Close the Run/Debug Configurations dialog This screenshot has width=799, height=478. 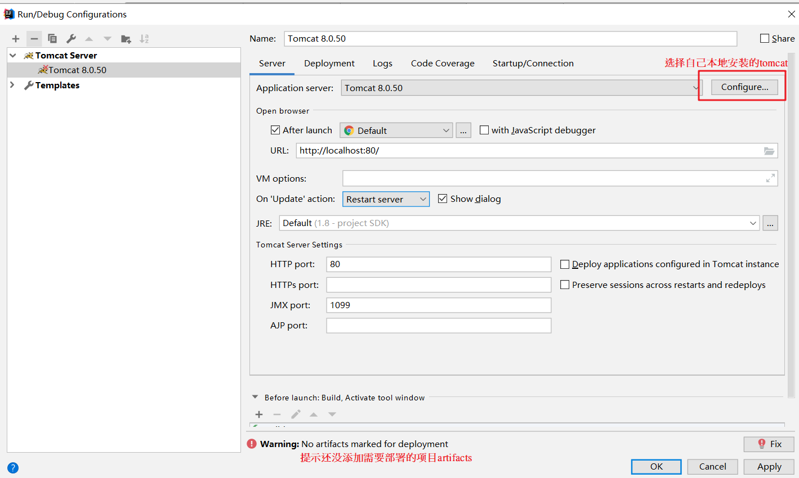point(791,14)
